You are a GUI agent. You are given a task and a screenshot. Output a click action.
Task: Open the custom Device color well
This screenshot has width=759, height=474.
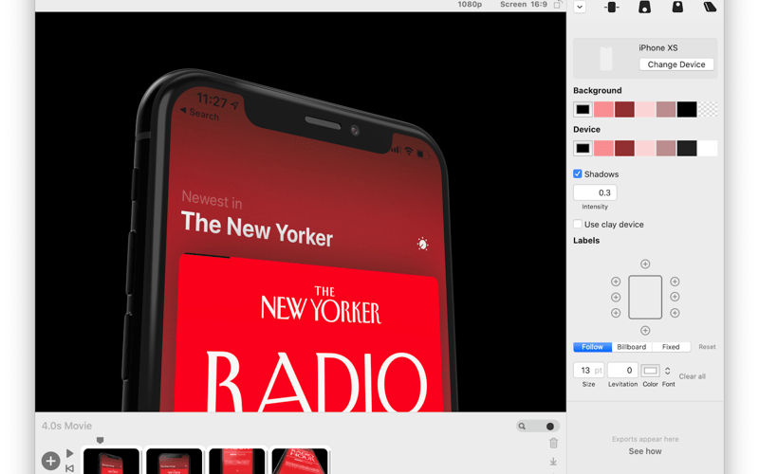pos(583,148)
